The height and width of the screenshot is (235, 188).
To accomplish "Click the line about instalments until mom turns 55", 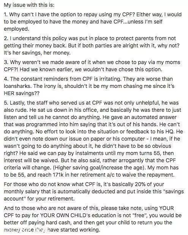I will pyautogui.click(x=89, y=153).
